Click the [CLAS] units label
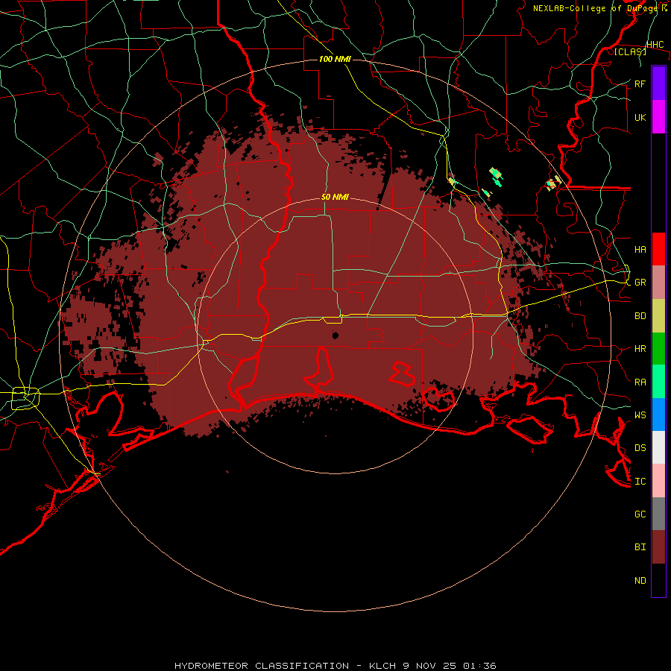The width and height of the screenshot is (671, 671). (630, 51)
